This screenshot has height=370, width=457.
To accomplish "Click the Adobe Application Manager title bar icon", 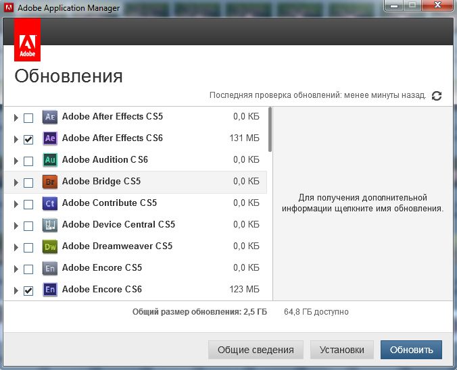I will [9, 7].
